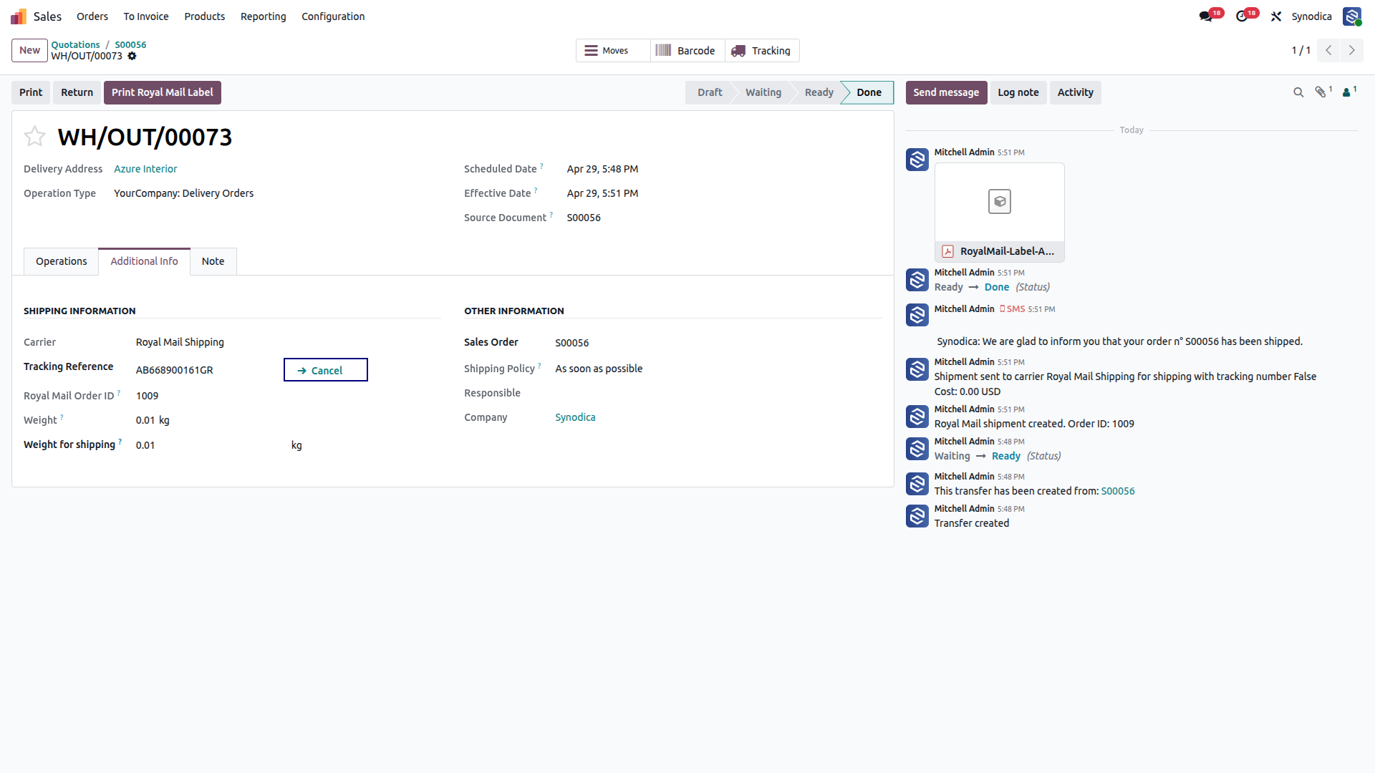This screenshot has width=1375, height=773.
Task: Switch to the Note tab
Action: pyautogui.click(x=213, y=261)
